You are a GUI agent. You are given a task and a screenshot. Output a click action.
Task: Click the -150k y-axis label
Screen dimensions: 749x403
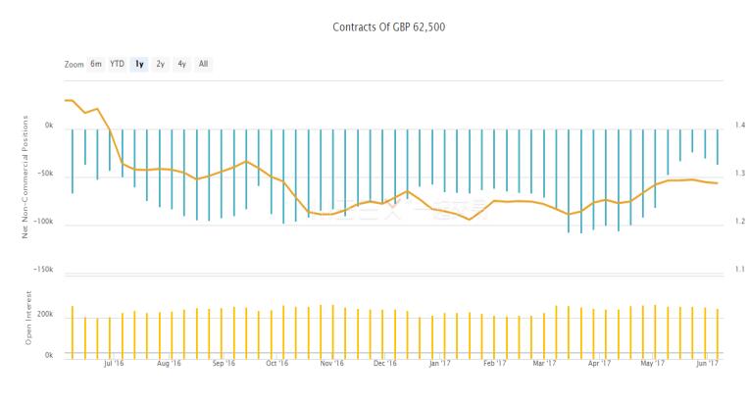[x=45, y=270]
